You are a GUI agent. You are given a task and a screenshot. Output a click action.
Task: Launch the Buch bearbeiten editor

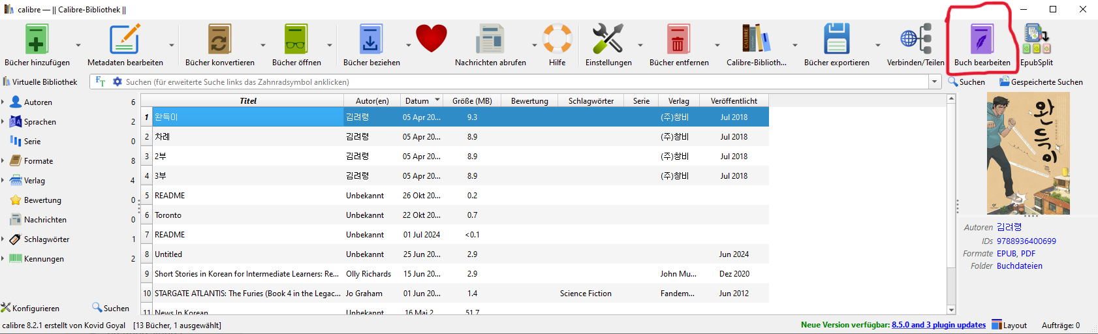[981, 40]
